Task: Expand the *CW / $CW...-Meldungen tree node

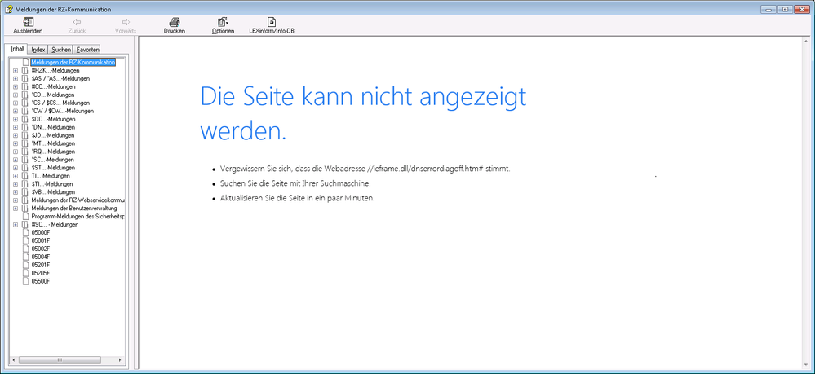Action: (x=15, y=111)
